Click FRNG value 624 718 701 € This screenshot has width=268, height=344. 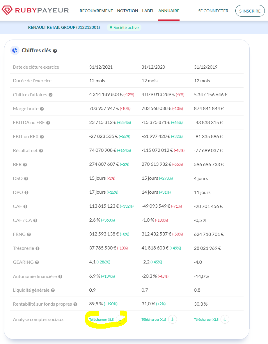[209, 234]
